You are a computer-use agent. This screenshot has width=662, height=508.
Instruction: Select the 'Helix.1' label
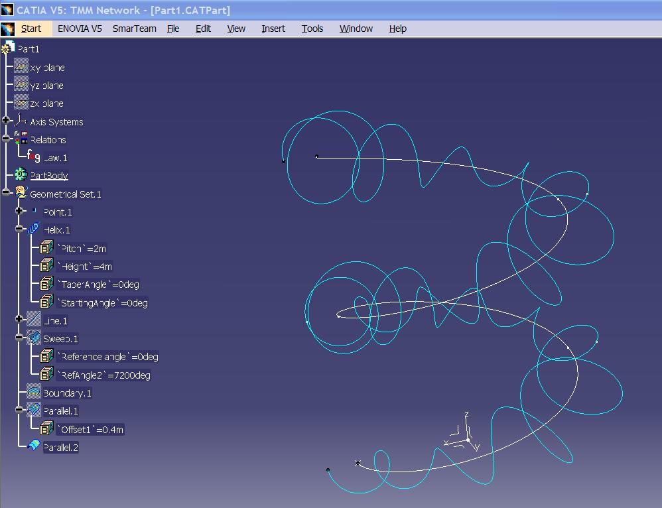[x=56, y=230]
